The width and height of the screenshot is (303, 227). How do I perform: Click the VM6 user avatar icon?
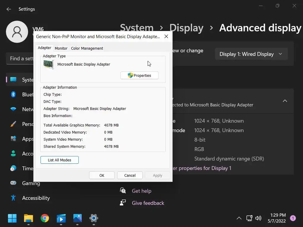(x=17, y=32)
